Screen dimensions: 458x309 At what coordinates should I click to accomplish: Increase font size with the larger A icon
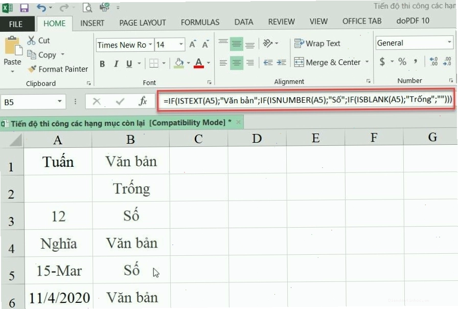[x=193, y=45]
